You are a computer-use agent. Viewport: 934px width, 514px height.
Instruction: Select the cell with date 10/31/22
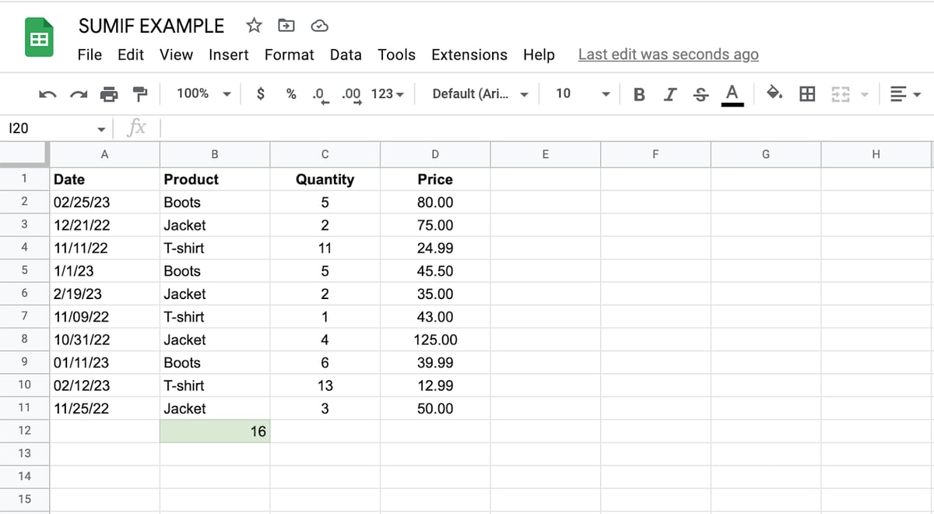pyautogui.click(x=105, y=340)
